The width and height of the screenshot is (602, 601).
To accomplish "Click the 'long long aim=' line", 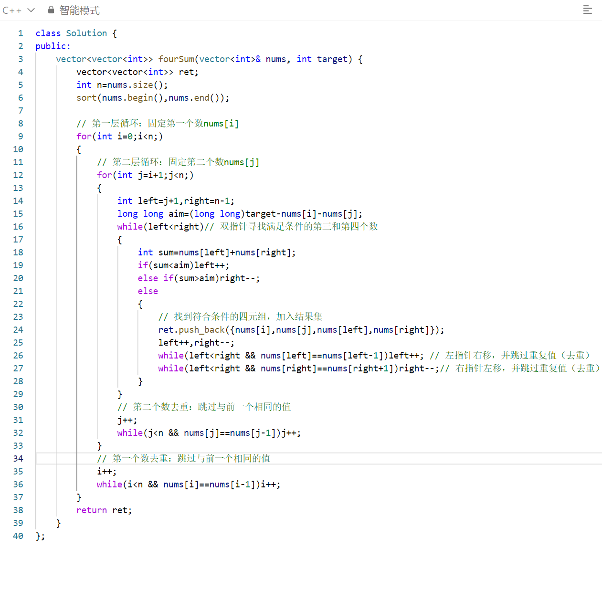I will [240, 214].
